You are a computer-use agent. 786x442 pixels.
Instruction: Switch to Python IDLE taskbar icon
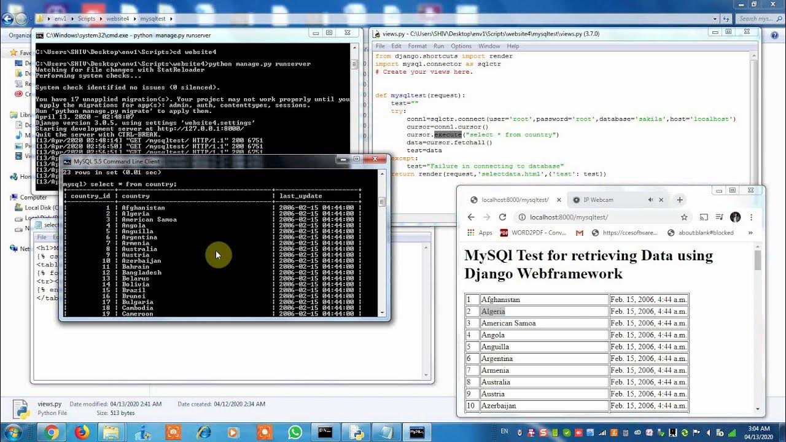[356, 432]
